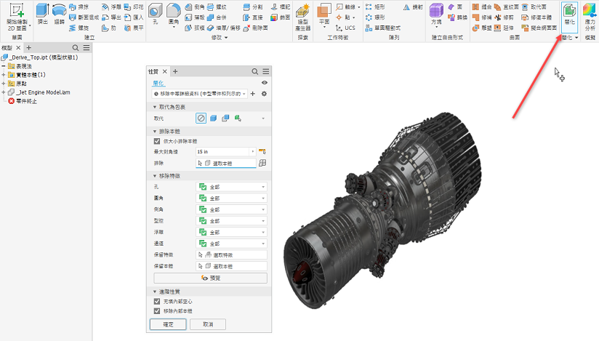The width and height of the screenshot is (599, 341).
Task: Collapse the 取代為包裹 section
Action: [x=155, y=107]
